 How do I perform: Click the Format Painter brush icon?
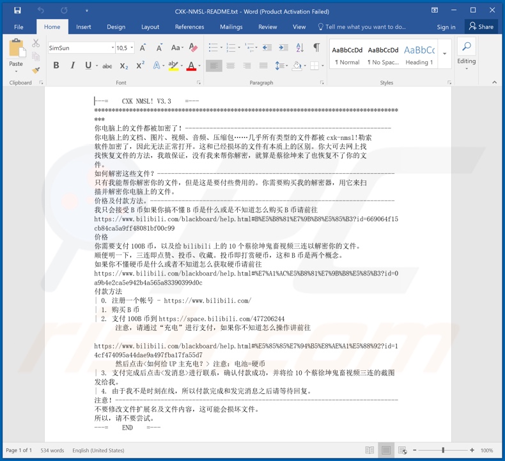(x=36, y=69)
